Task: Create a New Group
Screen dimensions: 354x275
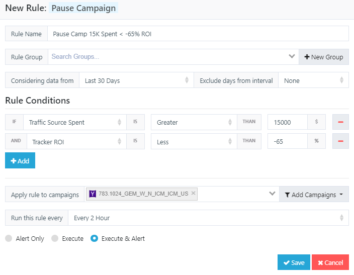Action: coord(324,57)
